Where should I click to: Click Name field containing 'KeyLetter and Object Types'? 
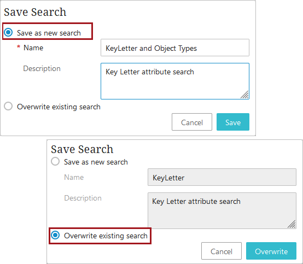tap(175, 48)
